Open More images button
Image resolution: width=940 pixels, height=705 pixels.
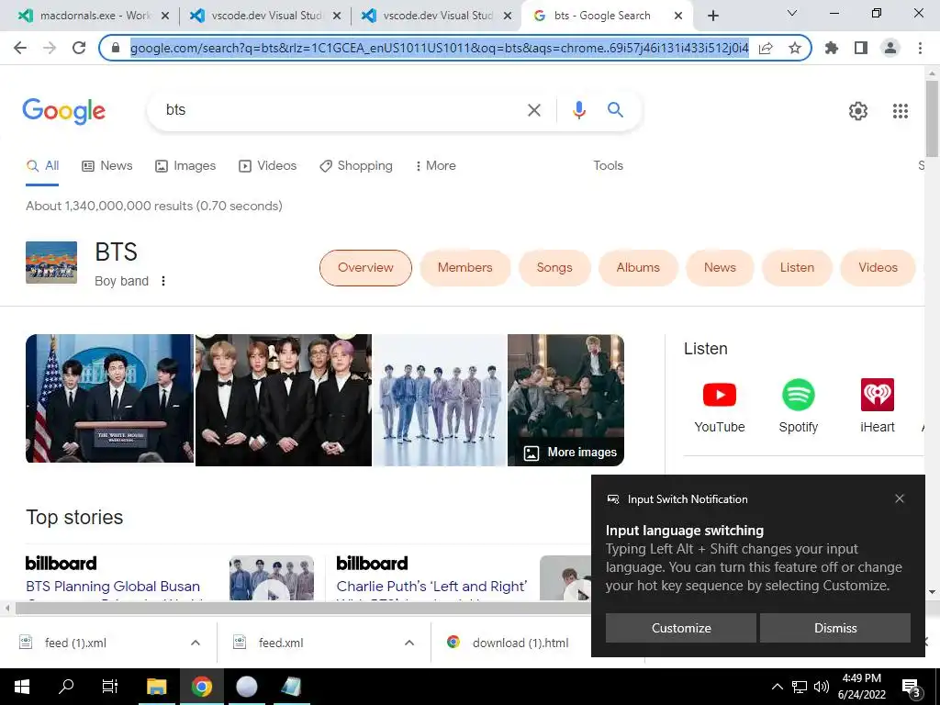coord(570,453)
